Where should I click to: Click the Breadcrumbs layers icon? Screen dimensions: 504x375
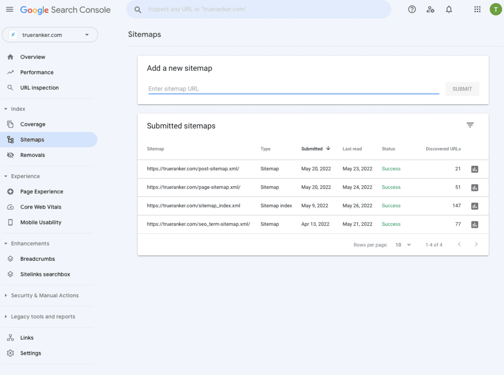click(10, 259)
